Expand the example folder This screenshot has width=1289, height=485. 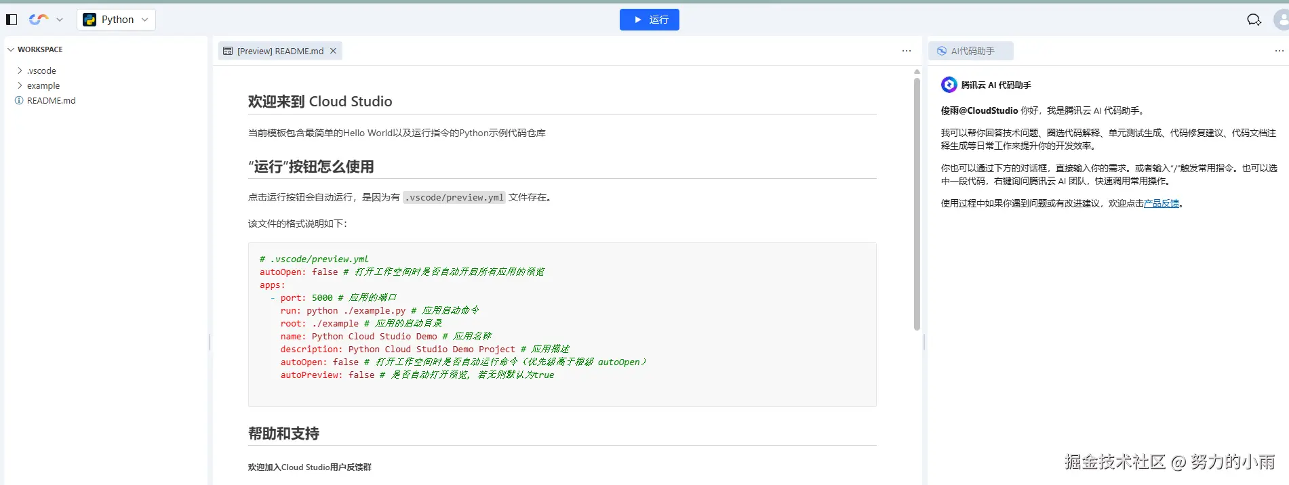coord(43,85)
